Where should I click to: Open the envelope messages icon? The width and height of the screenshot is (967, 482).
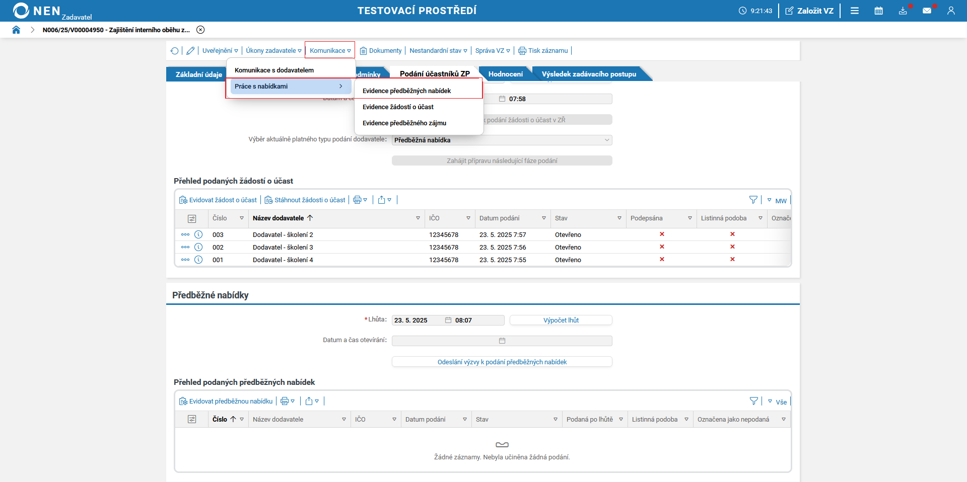coord(927,11)
